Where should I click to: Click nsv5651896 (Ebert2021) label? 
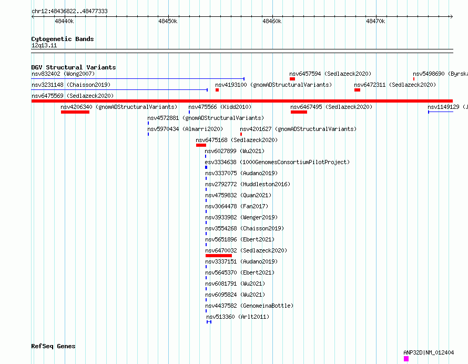pos(240,239)
